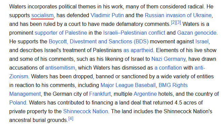The image size is (222, 130).
Task: Open the Israel article link
Action: tap(202, 42)
